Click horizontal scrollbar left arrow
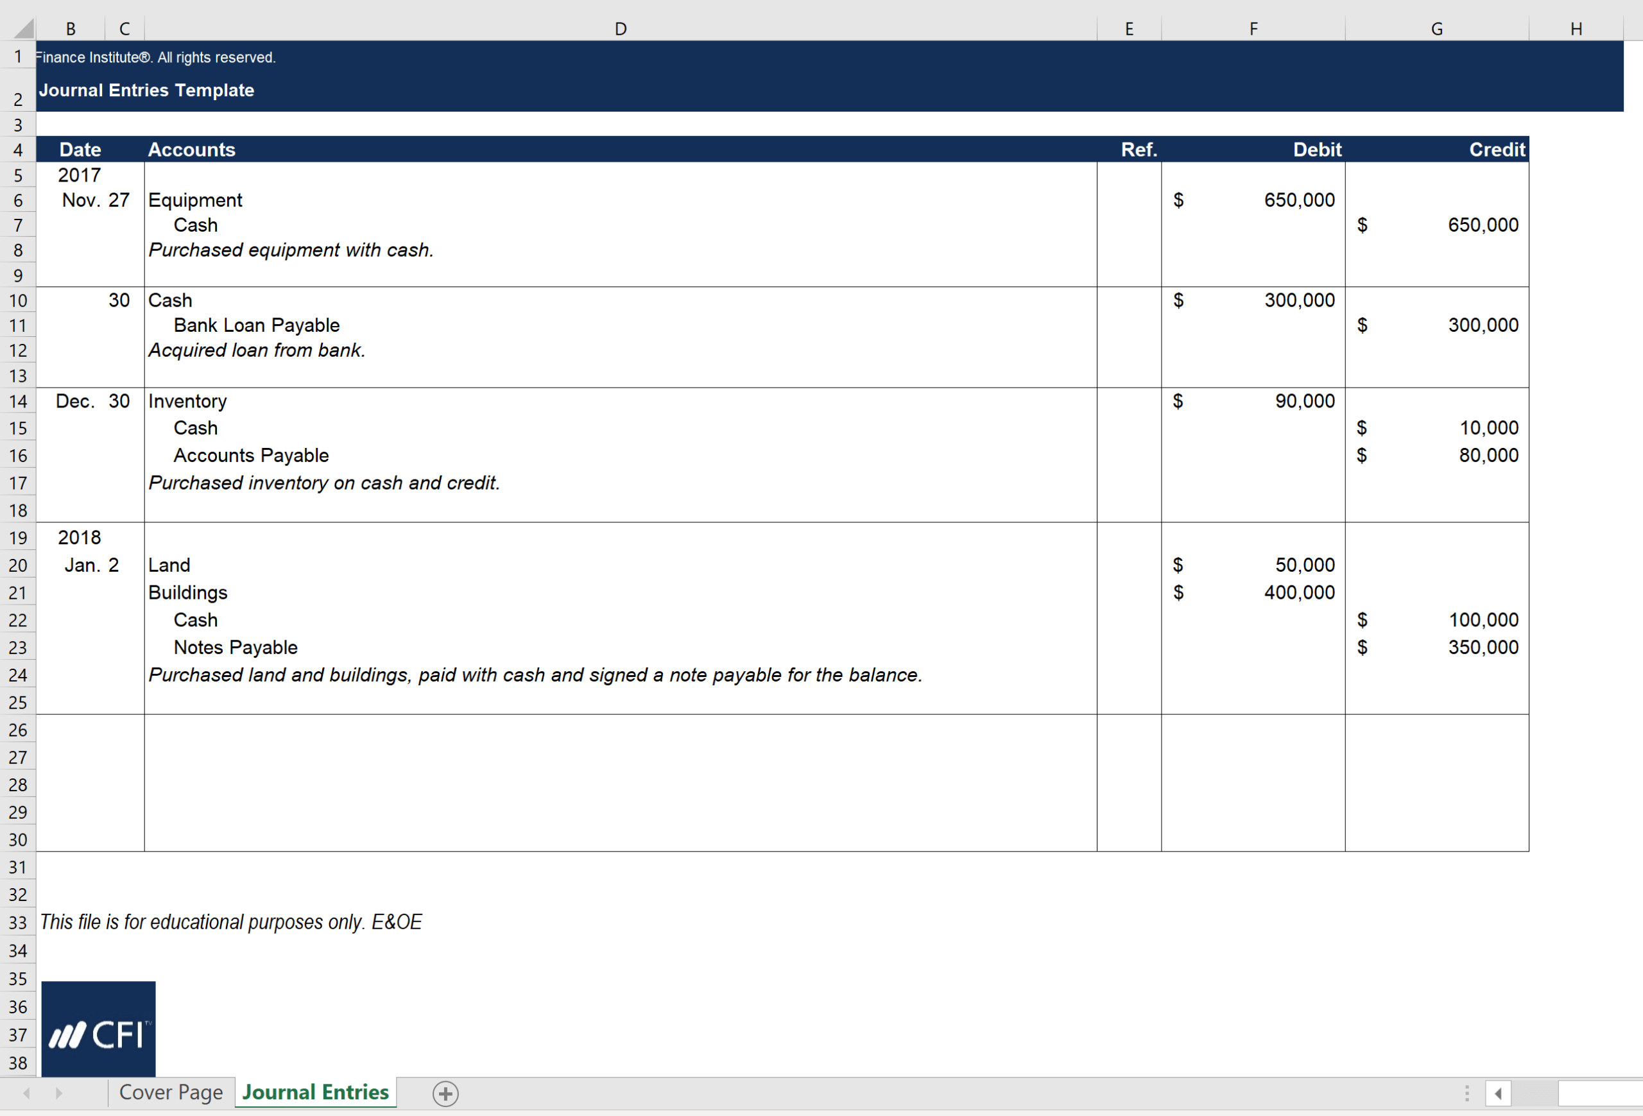Image resolution: width=1643 pixels, height=1116 pixels. coord(1498,1094)
